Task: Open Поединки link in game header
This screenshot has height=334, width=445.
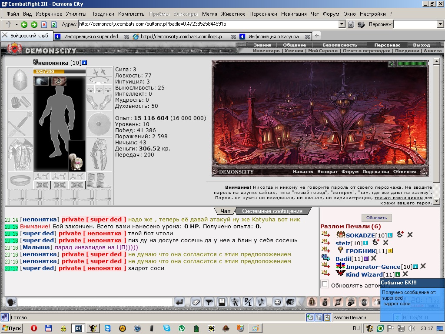Action: pos(407,50)
